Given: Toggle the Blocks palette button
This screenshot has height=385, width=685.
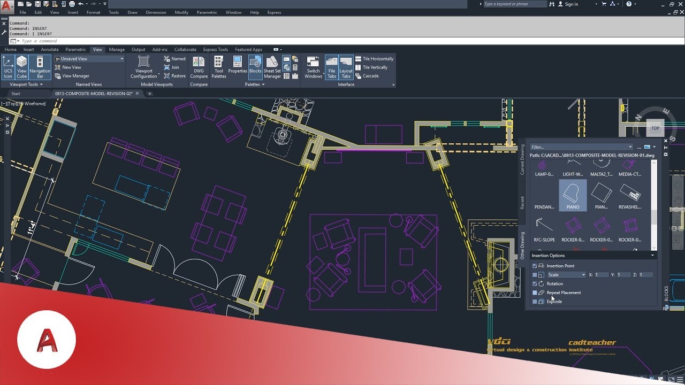Looking at the screenshot, I should pyautogui.click(x=255, y=67).
